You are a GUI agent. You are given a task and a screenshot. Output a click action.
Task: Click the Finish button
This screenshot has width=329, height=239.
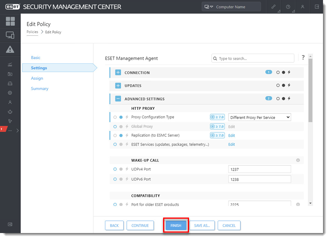pyautogui.click(x=176, y=225)
